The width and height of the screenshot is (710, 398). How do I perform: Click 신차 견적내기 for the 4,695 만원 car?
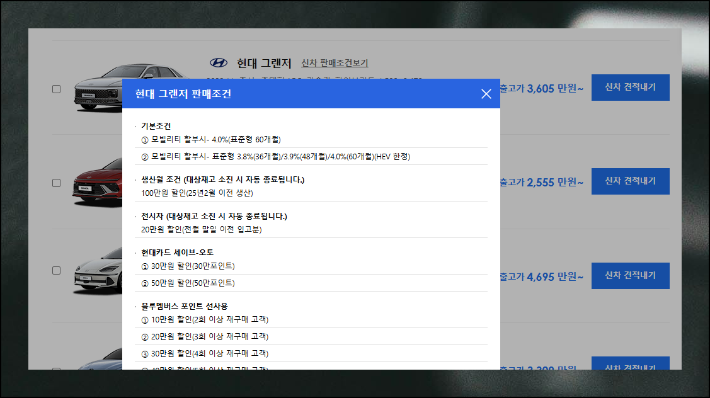coord(630,275)
